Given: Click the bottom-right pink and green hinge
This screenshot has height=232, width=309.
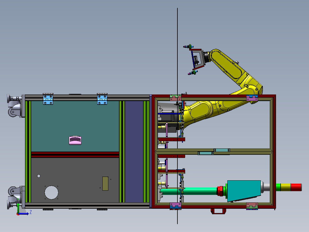Looking at the screenshot, I should [252, 206].
